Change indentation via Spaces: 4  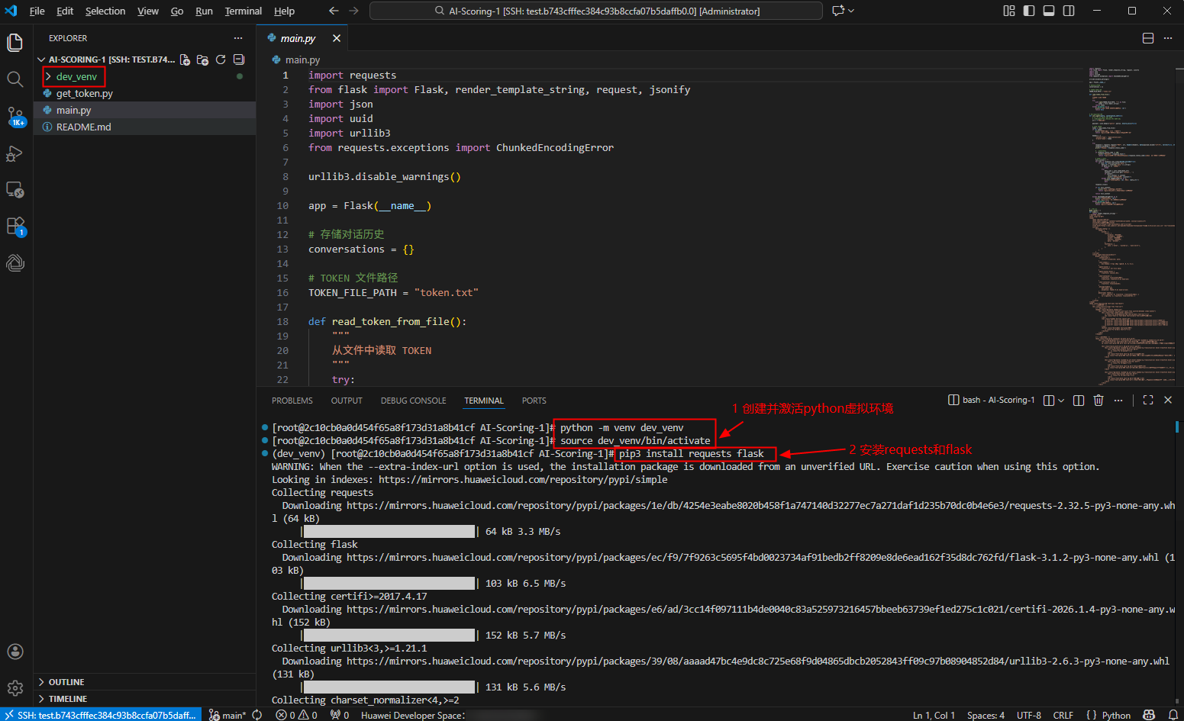(x=986, y=715)
